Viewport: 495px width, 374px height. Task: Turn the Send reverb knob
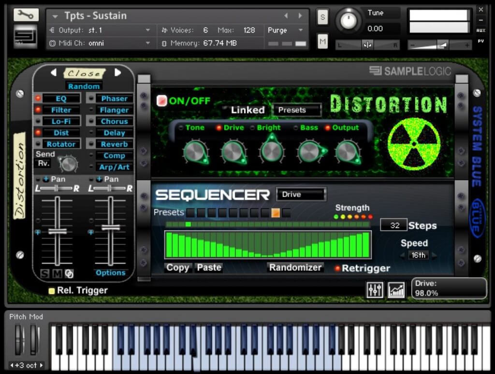coord(68,164)
